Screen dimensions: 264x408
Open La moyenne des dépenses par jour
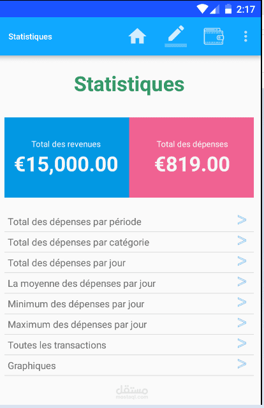[129, 283]
